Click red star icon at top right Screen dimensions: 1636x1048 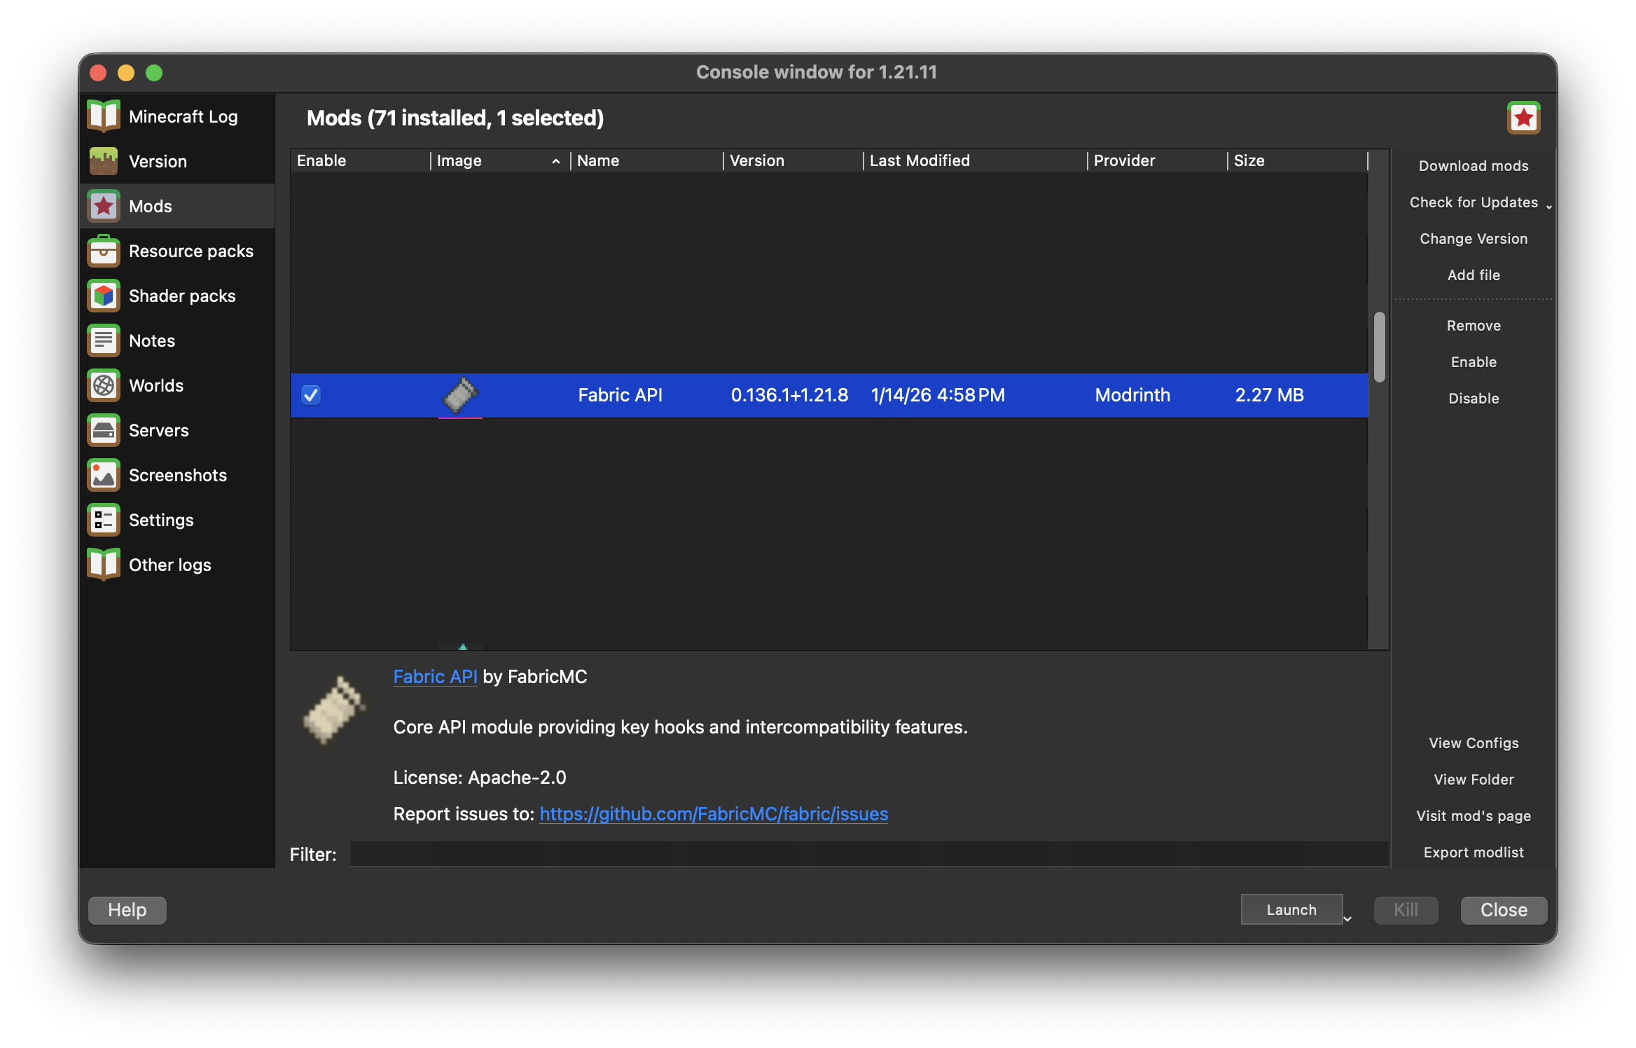click(1523, 118)
